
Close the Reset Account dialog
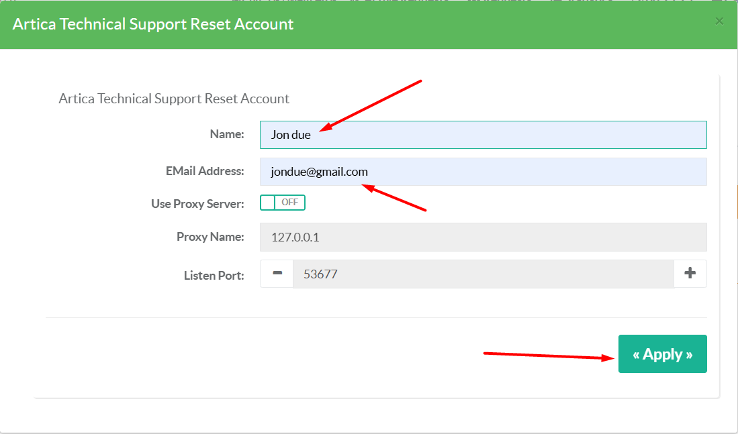[x=719, y=21]
